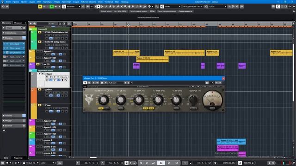Toggle the green global Read R button
The image size is (296, 166).
click(51, 6)
